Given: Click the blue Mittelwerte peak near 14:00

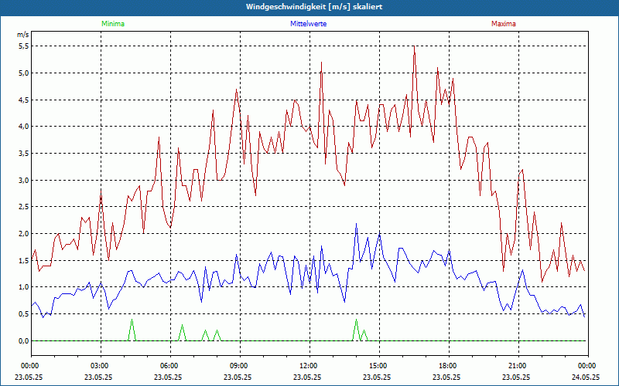Looking at the screenshot, I should click(356, 224).
